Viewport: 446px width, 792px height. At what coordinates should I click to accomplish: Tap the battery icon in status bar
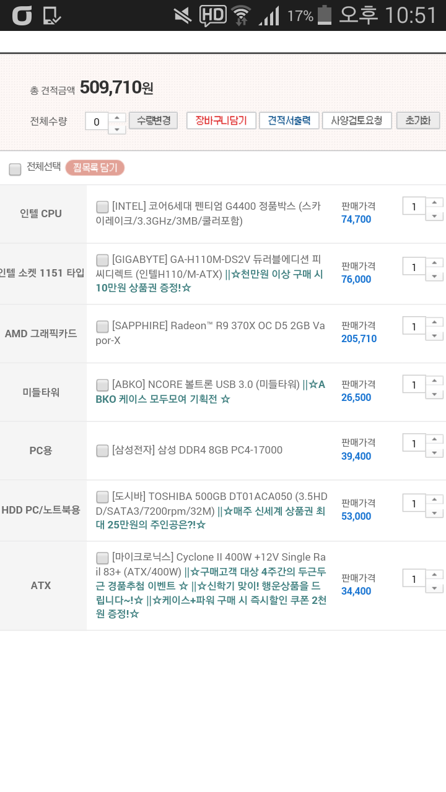coord(325,15)
